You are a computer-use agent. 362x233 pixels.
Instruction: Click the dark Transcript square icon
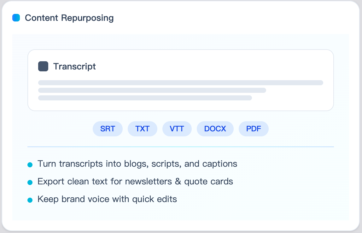pos(43,67)
